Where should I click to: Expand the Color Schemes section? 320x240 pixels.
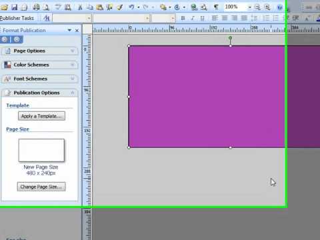click(x=39, y=65)
